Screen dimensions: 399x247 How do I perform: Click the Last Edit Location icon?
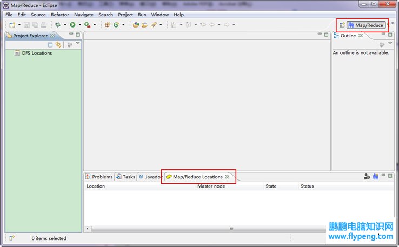pos(203,25)
